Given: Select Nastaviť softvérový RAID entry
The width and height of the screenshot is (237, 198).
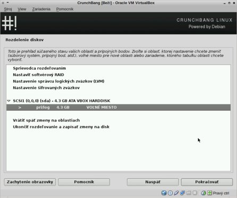Looking at the screenshot, I should coord(38,75).
